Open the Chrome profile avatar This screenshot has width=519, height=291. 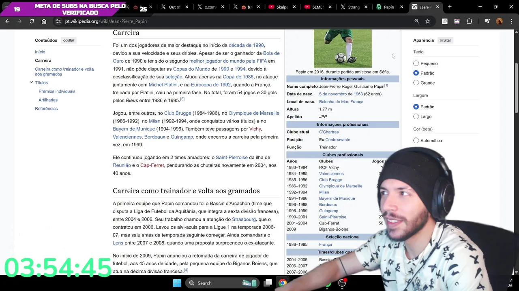[x=500, y=21]
